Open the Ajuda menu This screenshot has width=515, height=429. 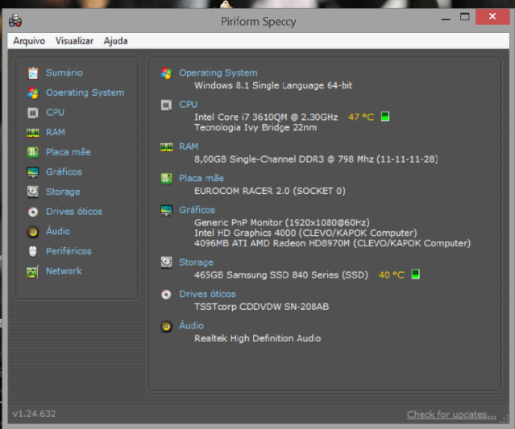(115, 41)
